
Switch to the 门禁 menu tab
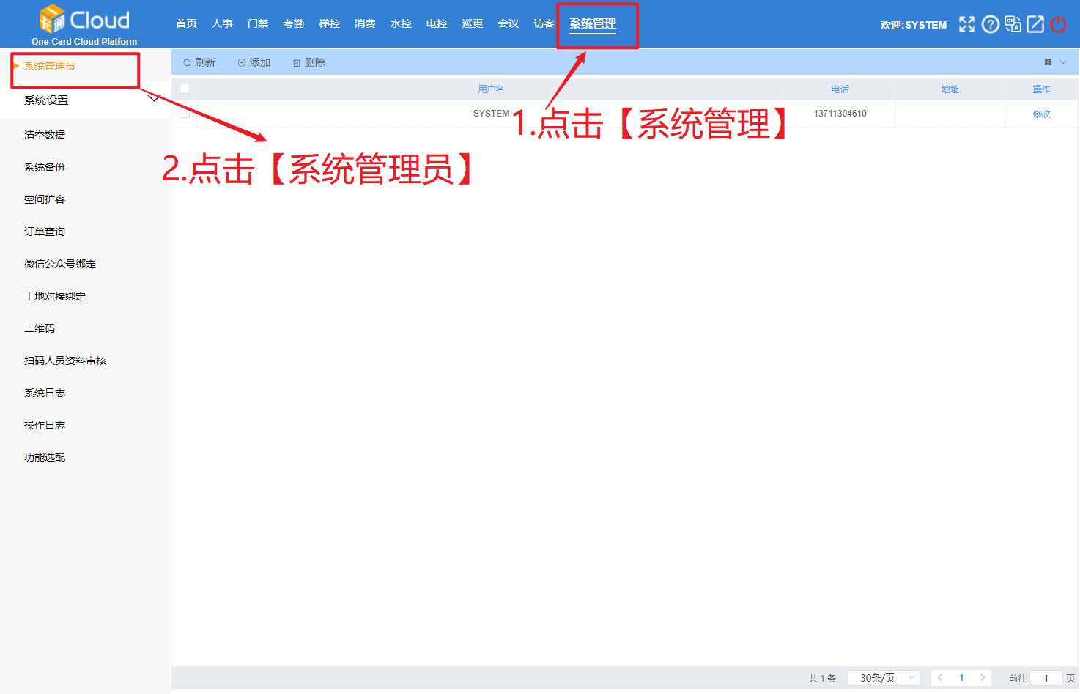point(257,23)
